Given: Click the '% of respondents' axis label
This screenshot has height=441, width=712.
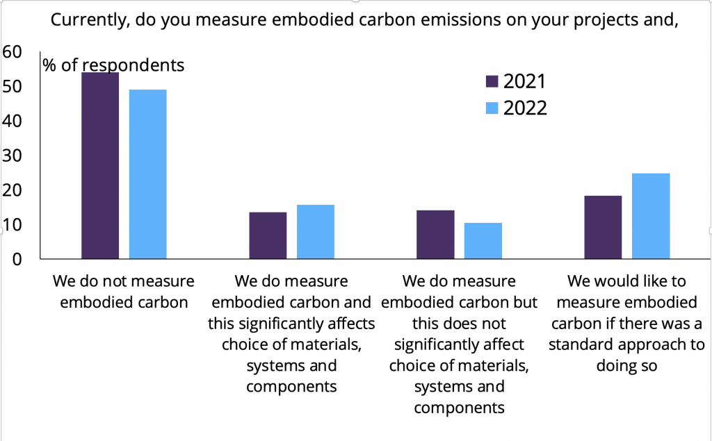Looking at the screenshot, I should pos(114,65).
